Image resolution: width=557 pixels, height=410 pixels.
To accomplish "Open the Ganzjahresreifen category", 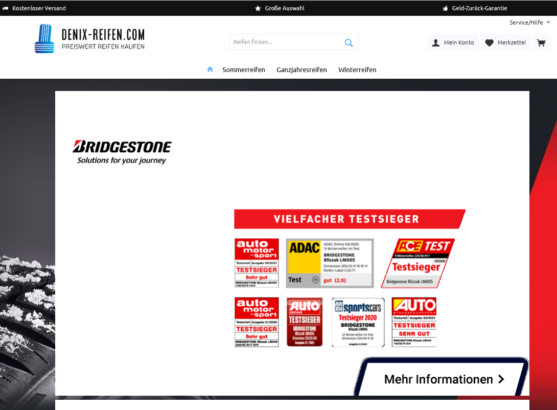I will coord(301,70).
